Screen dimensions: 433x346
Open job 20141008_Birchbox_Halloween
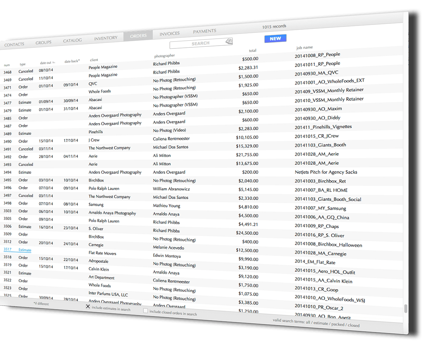[328, 244]
